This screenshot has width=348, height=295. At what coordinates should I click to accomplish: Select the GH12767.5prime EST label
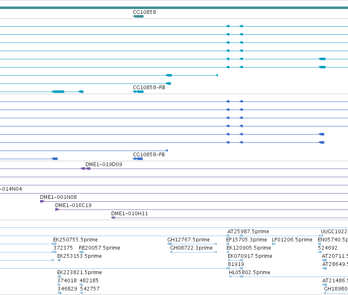[x=189, y=240]
